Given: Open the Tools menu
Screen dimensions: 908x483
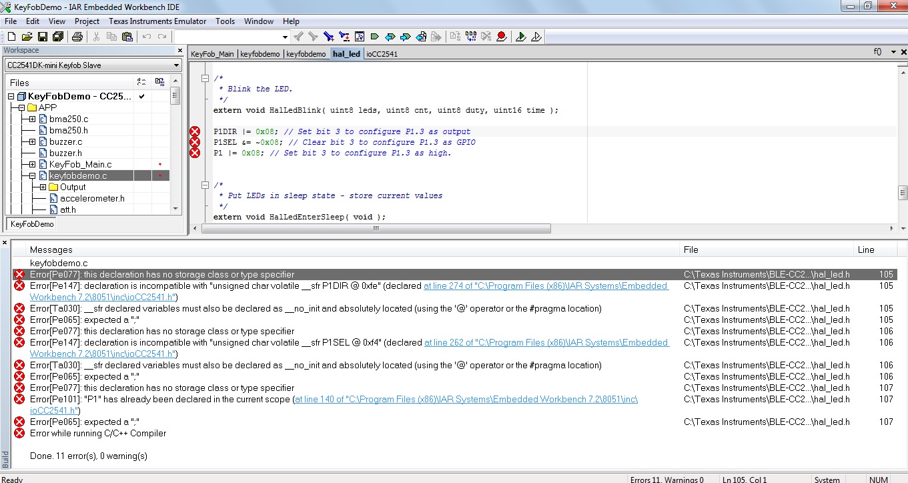Looking at the screenshot, I should click(x=225, y=21).
